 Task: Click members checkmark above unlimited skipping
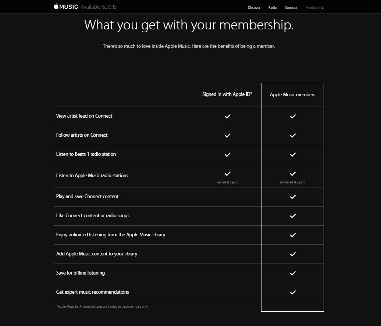pos(293,173)
